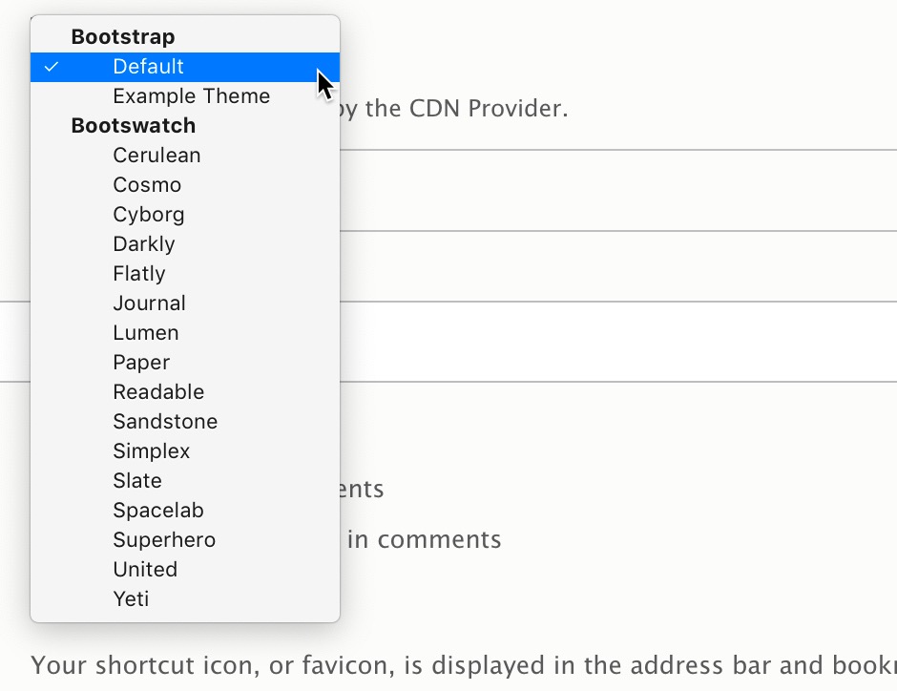Screen dimensions: 897x691
Task: Select the Cerulean Bootswatch theme
Action: click(x=156, y=156)
